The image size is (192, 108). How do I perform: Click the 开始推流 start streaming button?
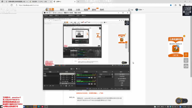click(x=122, y=74)
